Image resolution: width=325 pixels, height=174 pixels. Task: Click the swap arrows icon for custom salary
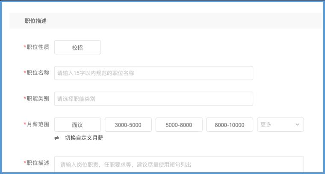point(57,138)
